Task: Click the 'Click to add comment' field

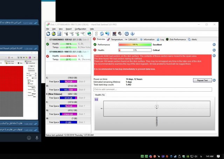Action: 153,90
